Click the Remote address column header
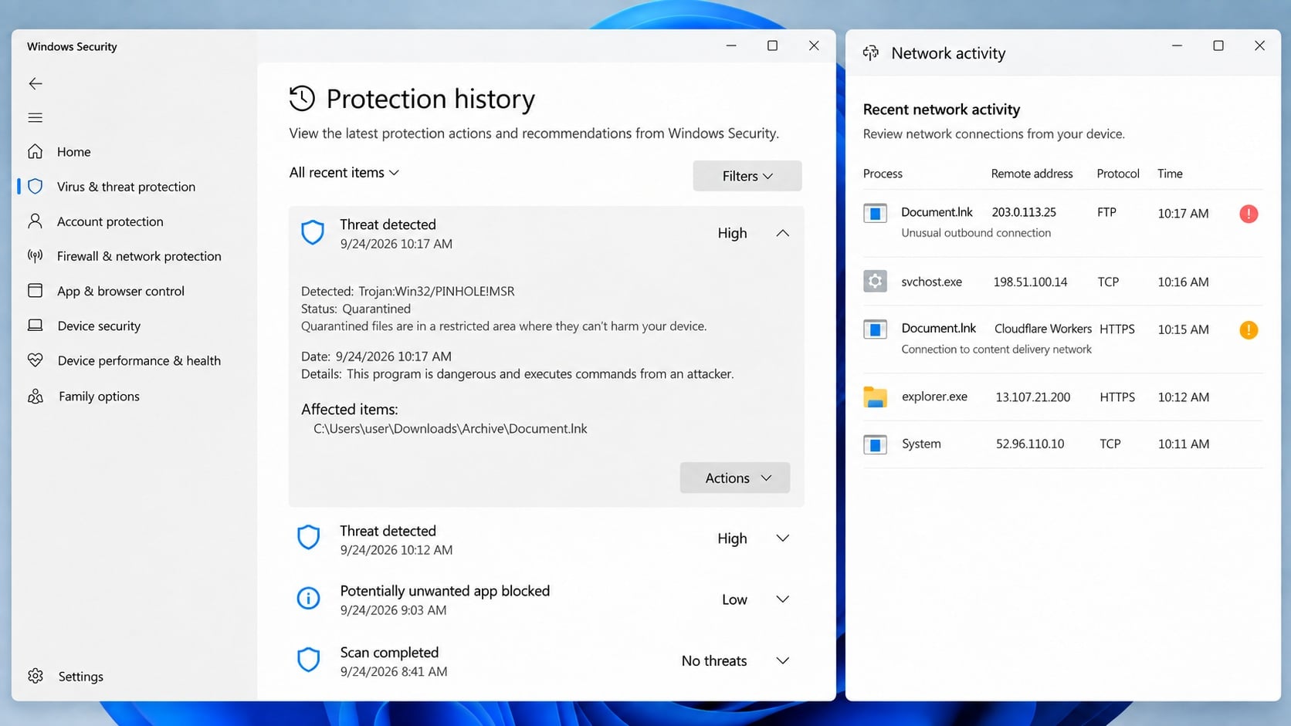 coord(1032,174)
